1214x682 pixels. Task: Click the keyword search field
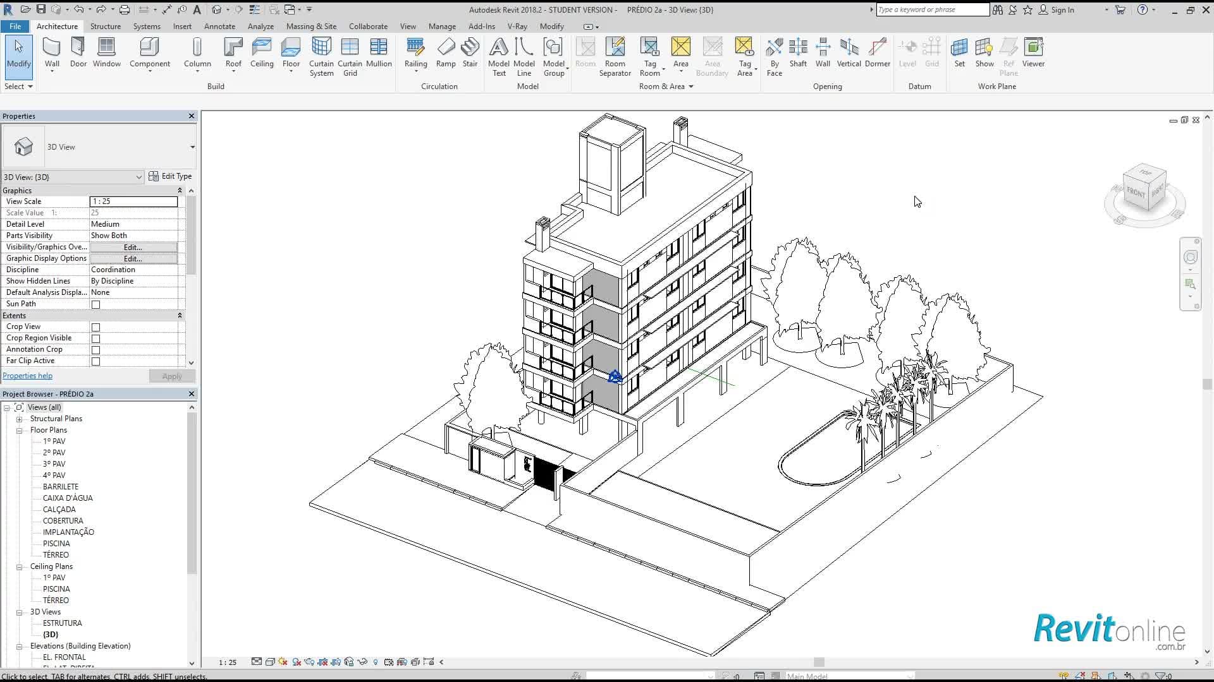click(x=933, y=9)
